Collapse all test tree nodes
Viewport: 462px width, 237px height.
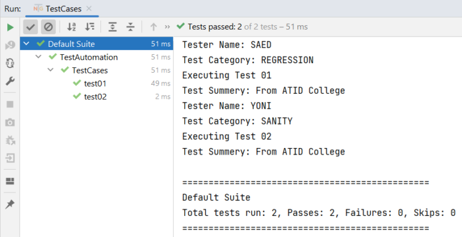point(130,27)
